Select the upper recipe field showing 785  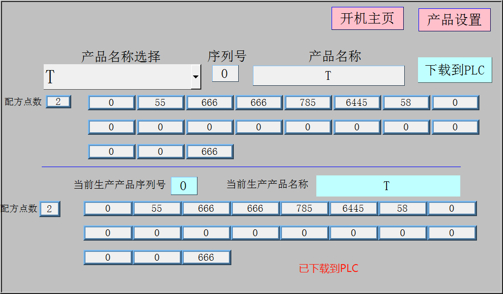click(308, 102)
